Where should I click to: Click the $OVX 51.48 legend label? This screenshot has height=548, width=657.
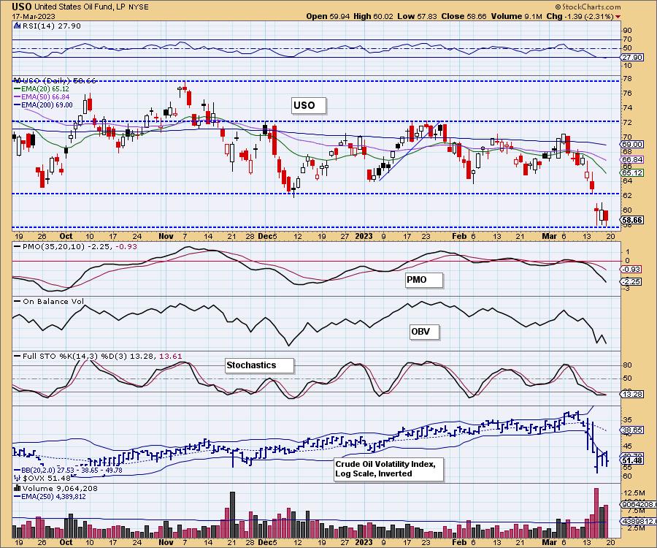coord(47,479)
